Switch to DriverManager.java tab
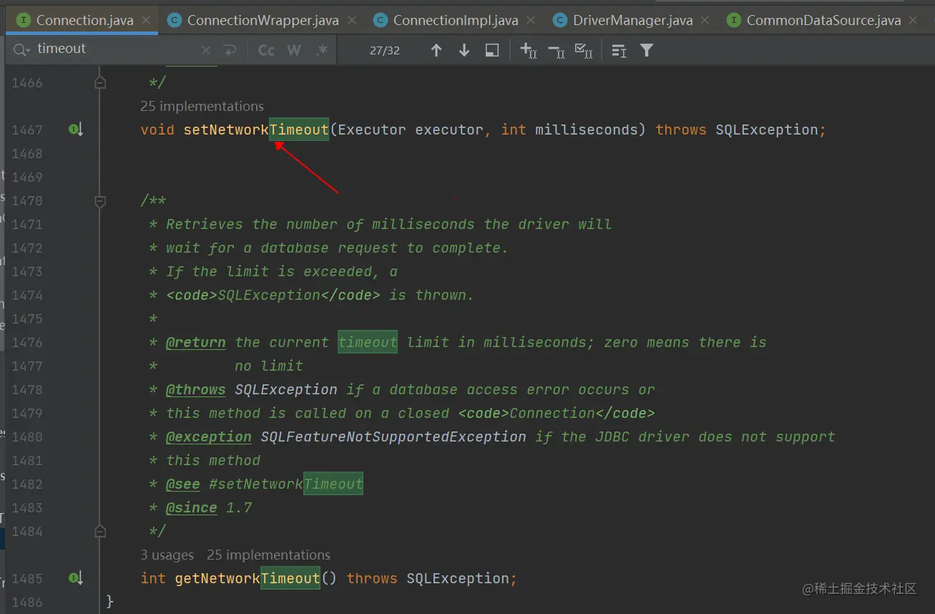This screenshot has height=614, width=935. 632,20
